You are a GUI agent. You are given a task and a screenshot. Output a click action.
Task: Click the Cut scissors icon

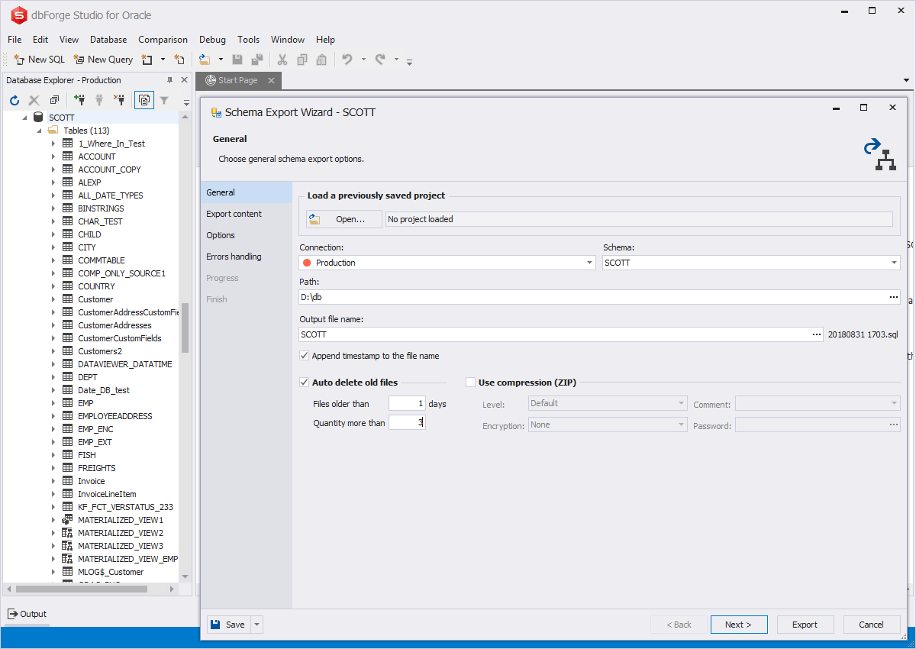click(282, 60)
